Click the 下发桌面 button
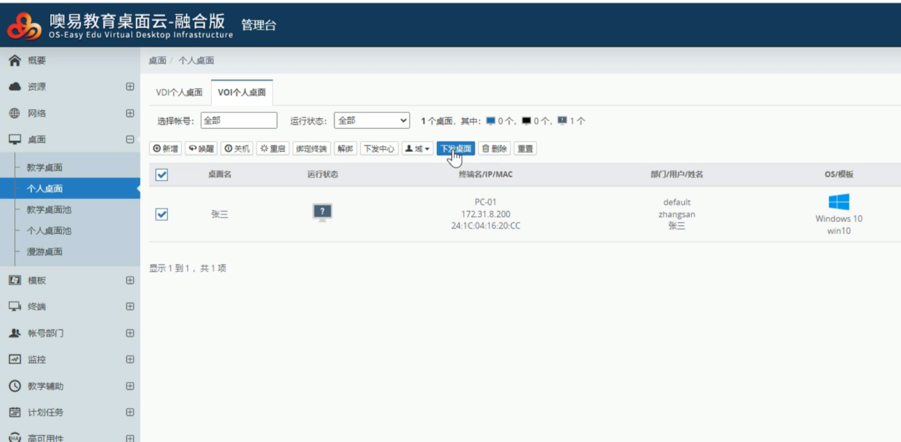This screenshot has height=442, width=901. coord(456,149)
